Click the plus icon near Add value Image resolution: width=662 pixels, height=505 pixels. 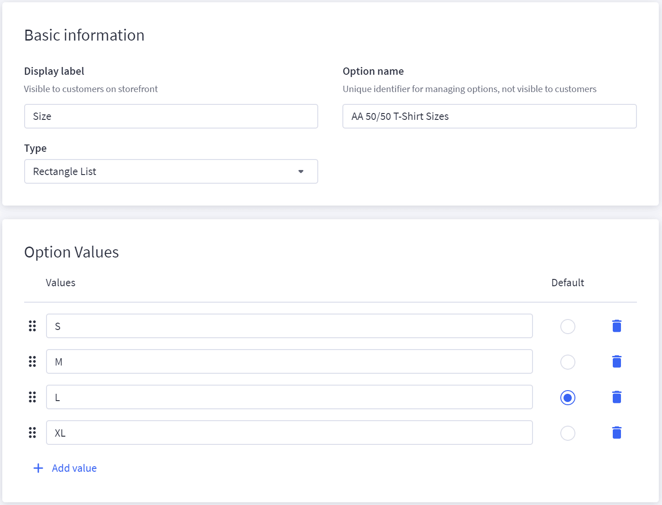(38, 468)
